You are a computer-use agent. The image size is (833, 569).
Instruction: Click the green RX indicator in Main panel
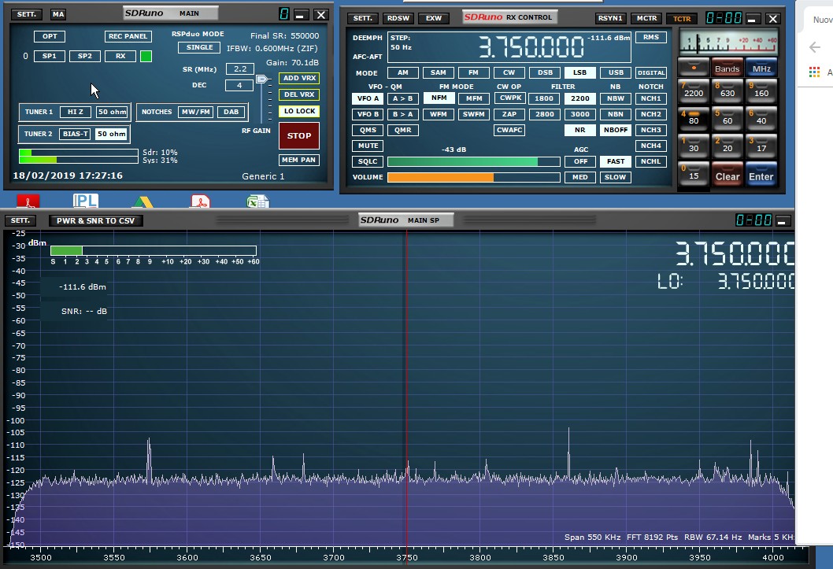[x=146, y=56]
